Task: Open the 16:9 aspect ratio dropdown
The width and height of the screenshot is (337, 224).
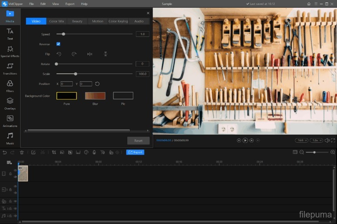Action: pyautogui.click(x=301, y=140)
